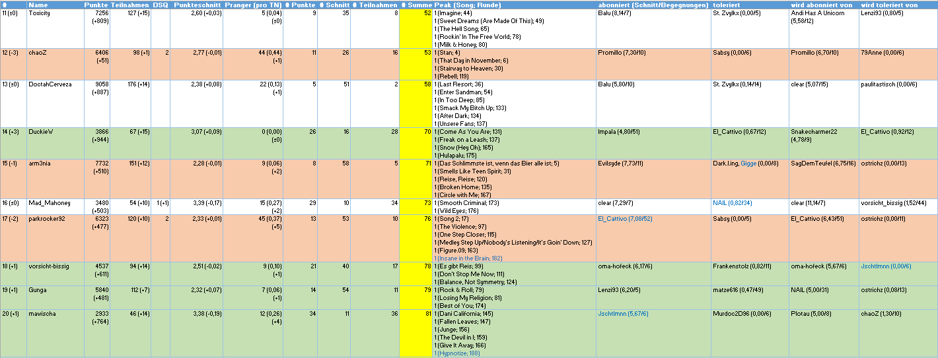Viewport: 938px width, 358px height.
Task: Click the 'wird toleriert von' header
Action: tap(898, 5)
